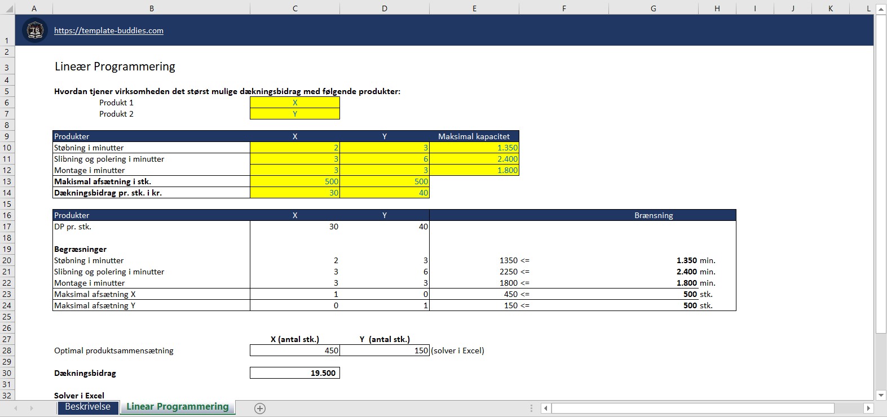This screenshot has height=417, width=887.
Task: Click the horizontal scroll right arrow
Action: [868, 408]
